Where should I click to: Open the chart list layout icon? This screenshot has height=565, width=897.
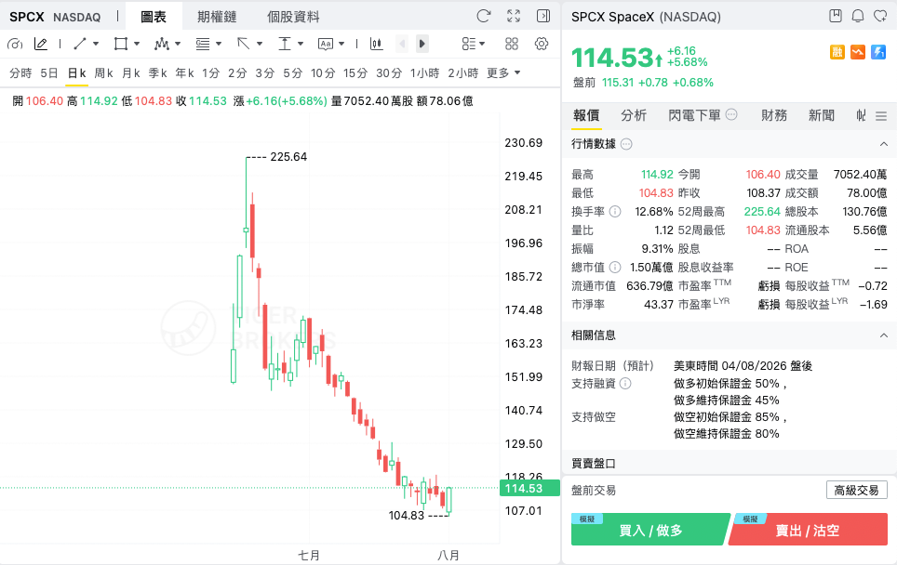pos(469,44)
